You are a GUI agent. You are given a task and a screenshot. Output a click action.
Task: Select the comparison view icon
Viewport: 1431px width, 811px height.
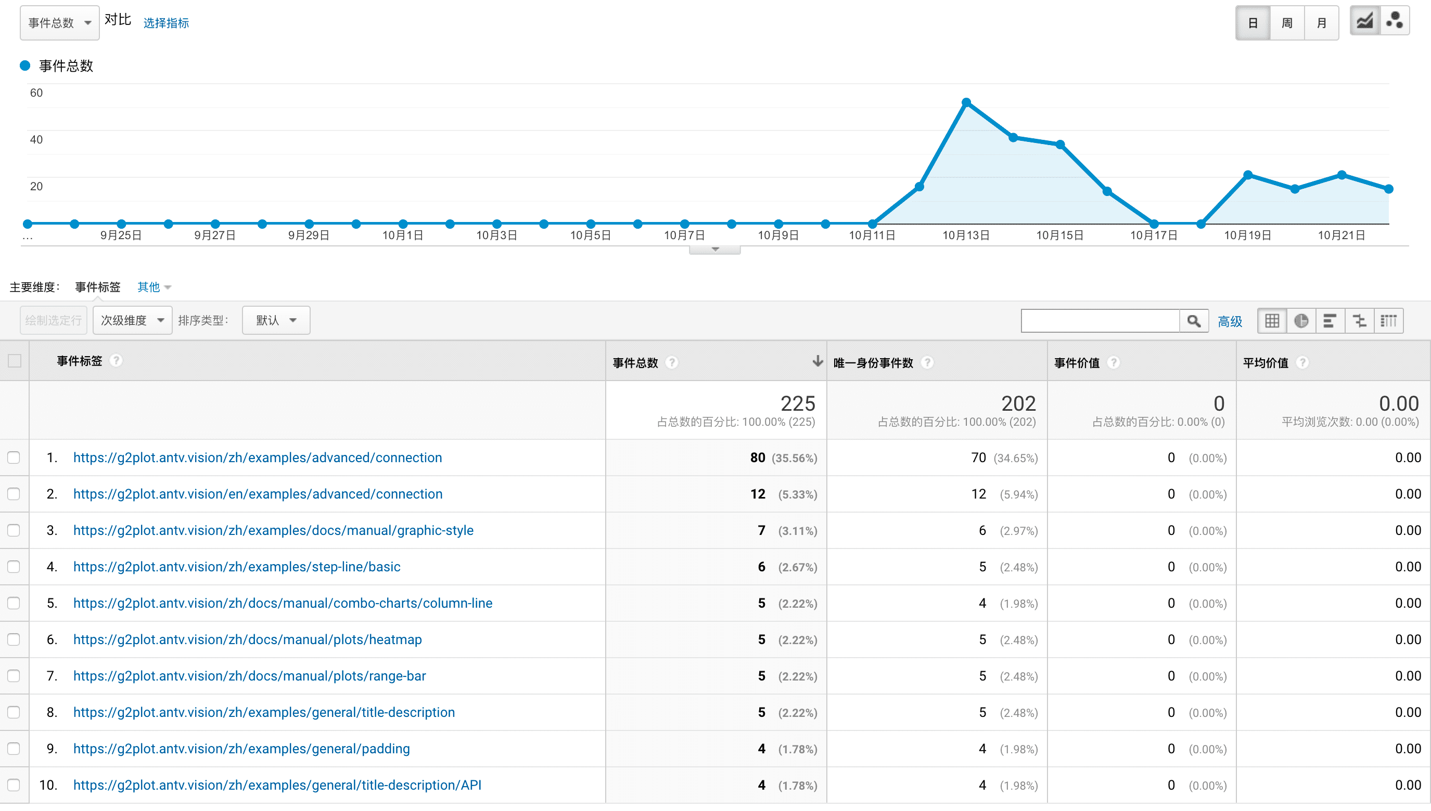pyautogui.click(x=1360, y=321)
